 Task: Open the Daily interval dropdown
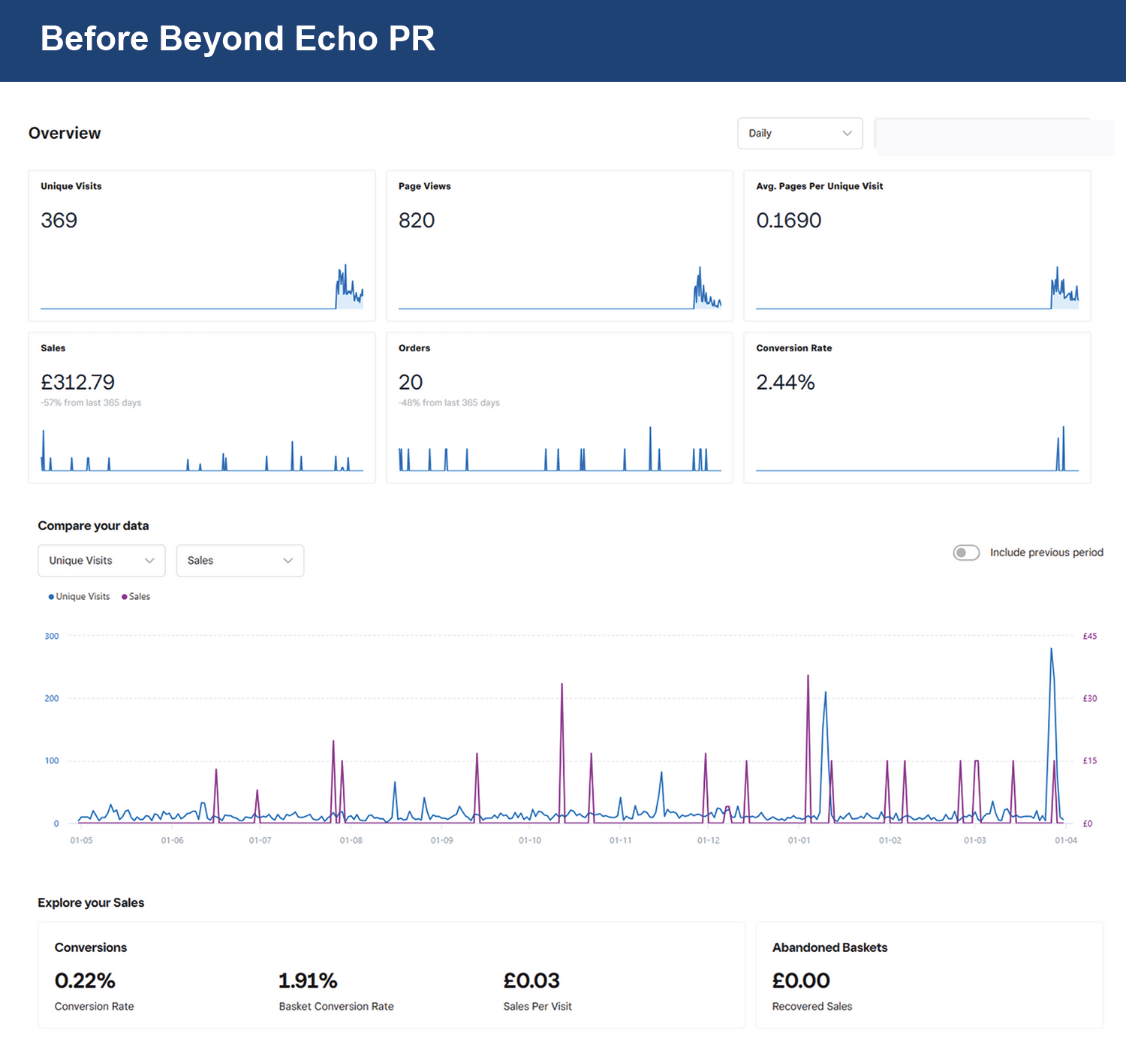(799, 134)
